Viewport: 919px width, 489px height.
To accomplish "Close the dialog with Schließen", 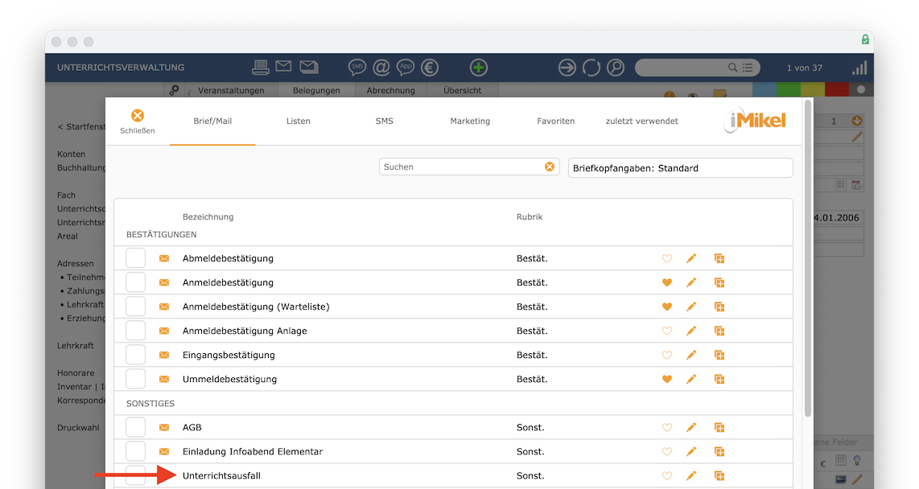I will tap(137, 121).
